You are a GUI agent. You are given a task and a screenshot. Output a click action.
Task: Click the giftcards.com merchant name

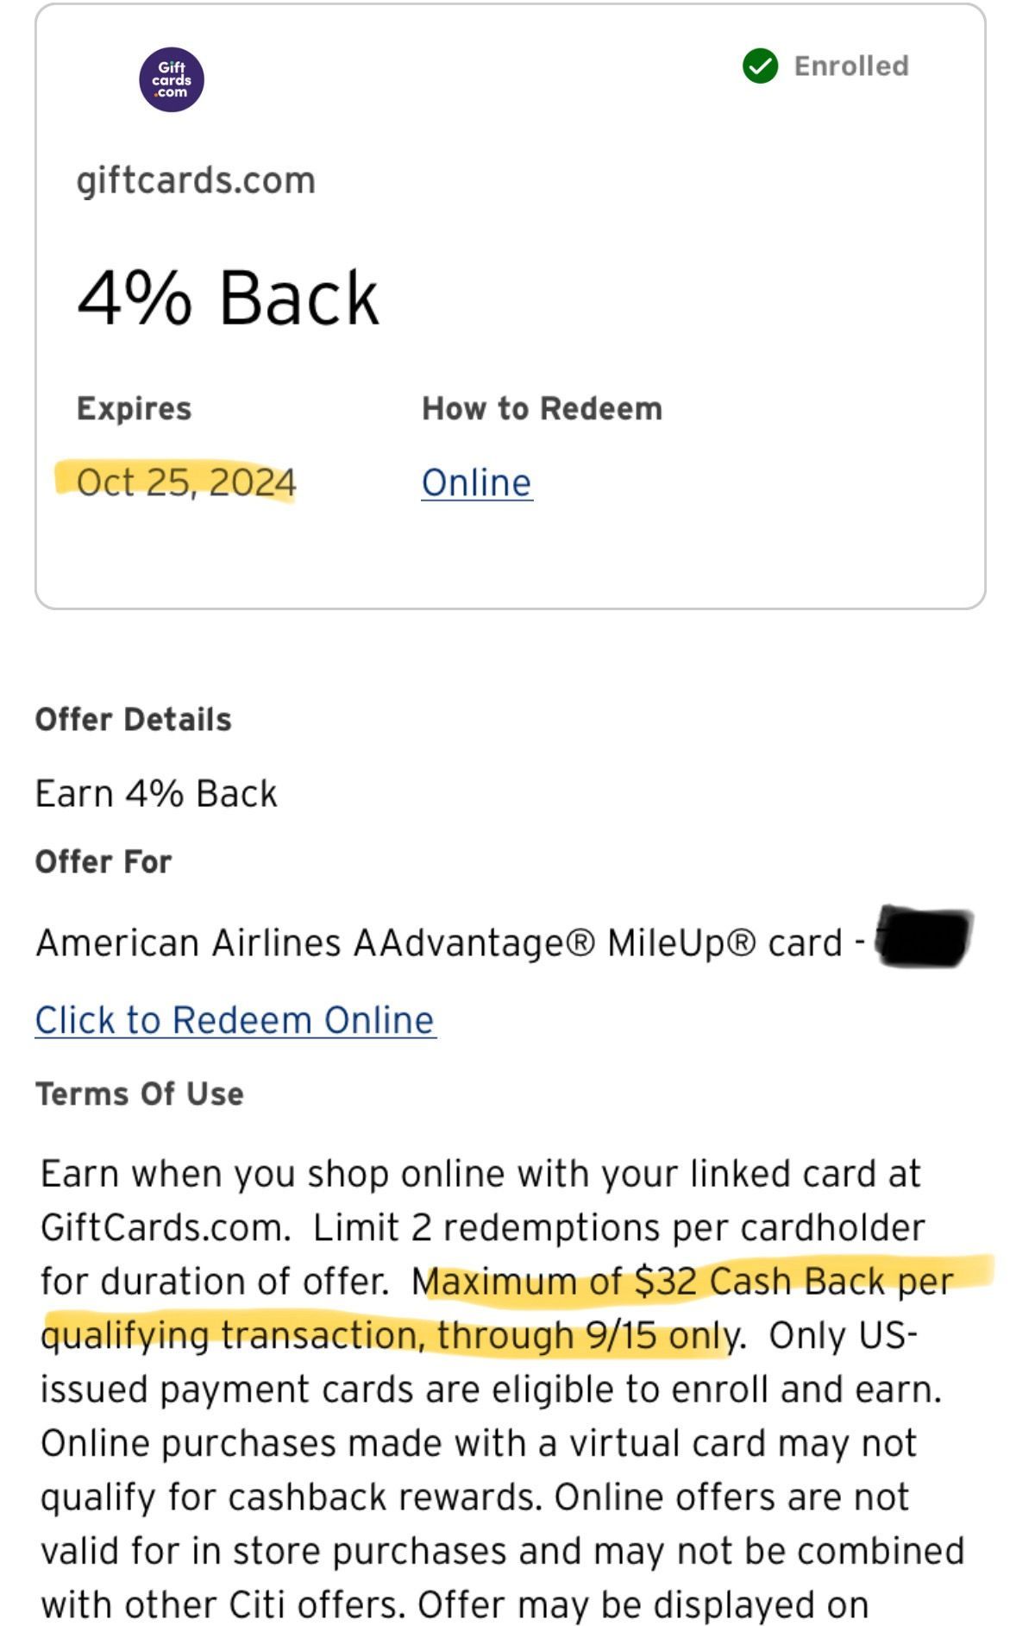point(196,180)
